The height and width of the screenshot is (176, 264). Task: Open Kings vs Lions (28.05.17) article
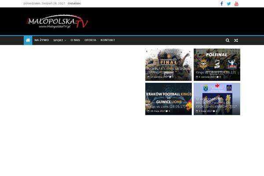166,106
